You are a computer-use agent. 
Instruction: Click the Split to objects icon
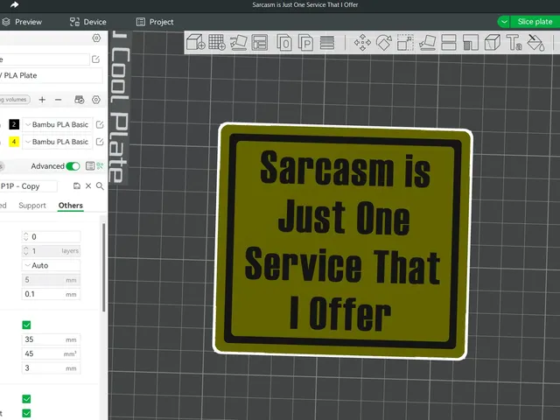click(284, 43)
